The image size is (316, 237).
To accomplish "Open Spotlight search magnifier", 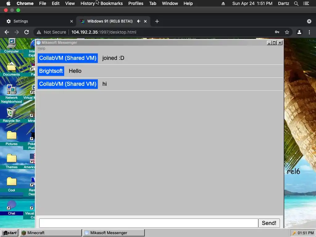I will pyautogui.click(x=296, y=3).
